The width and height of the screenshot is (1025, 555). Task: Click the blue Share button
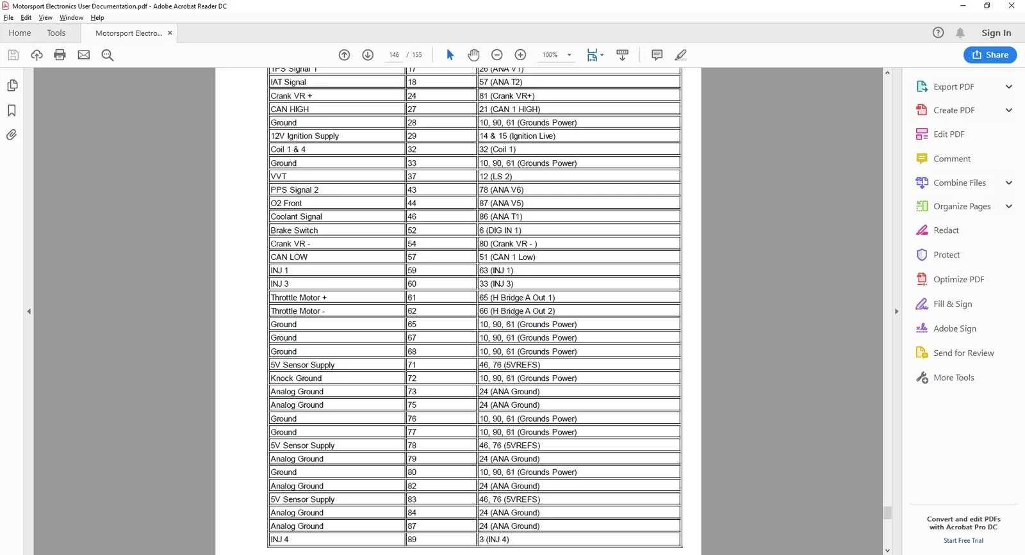[x=990, y=55]
